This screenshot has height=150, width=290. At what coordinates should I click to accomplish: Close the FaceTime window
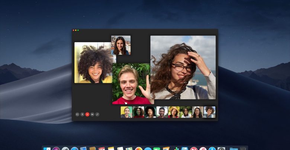pos(73,30)
